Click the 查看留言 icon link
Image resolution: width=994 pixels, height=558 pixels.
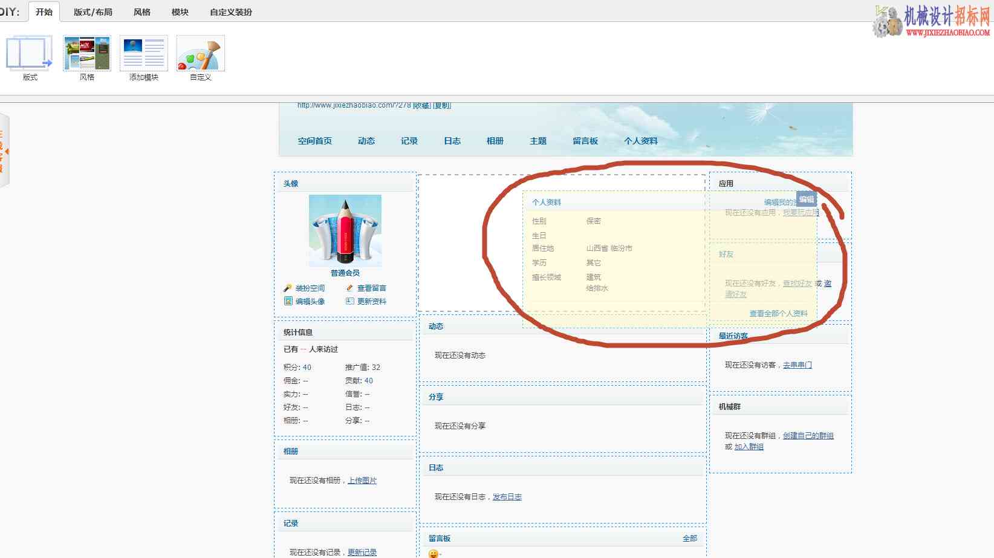[x=366, y=288]
